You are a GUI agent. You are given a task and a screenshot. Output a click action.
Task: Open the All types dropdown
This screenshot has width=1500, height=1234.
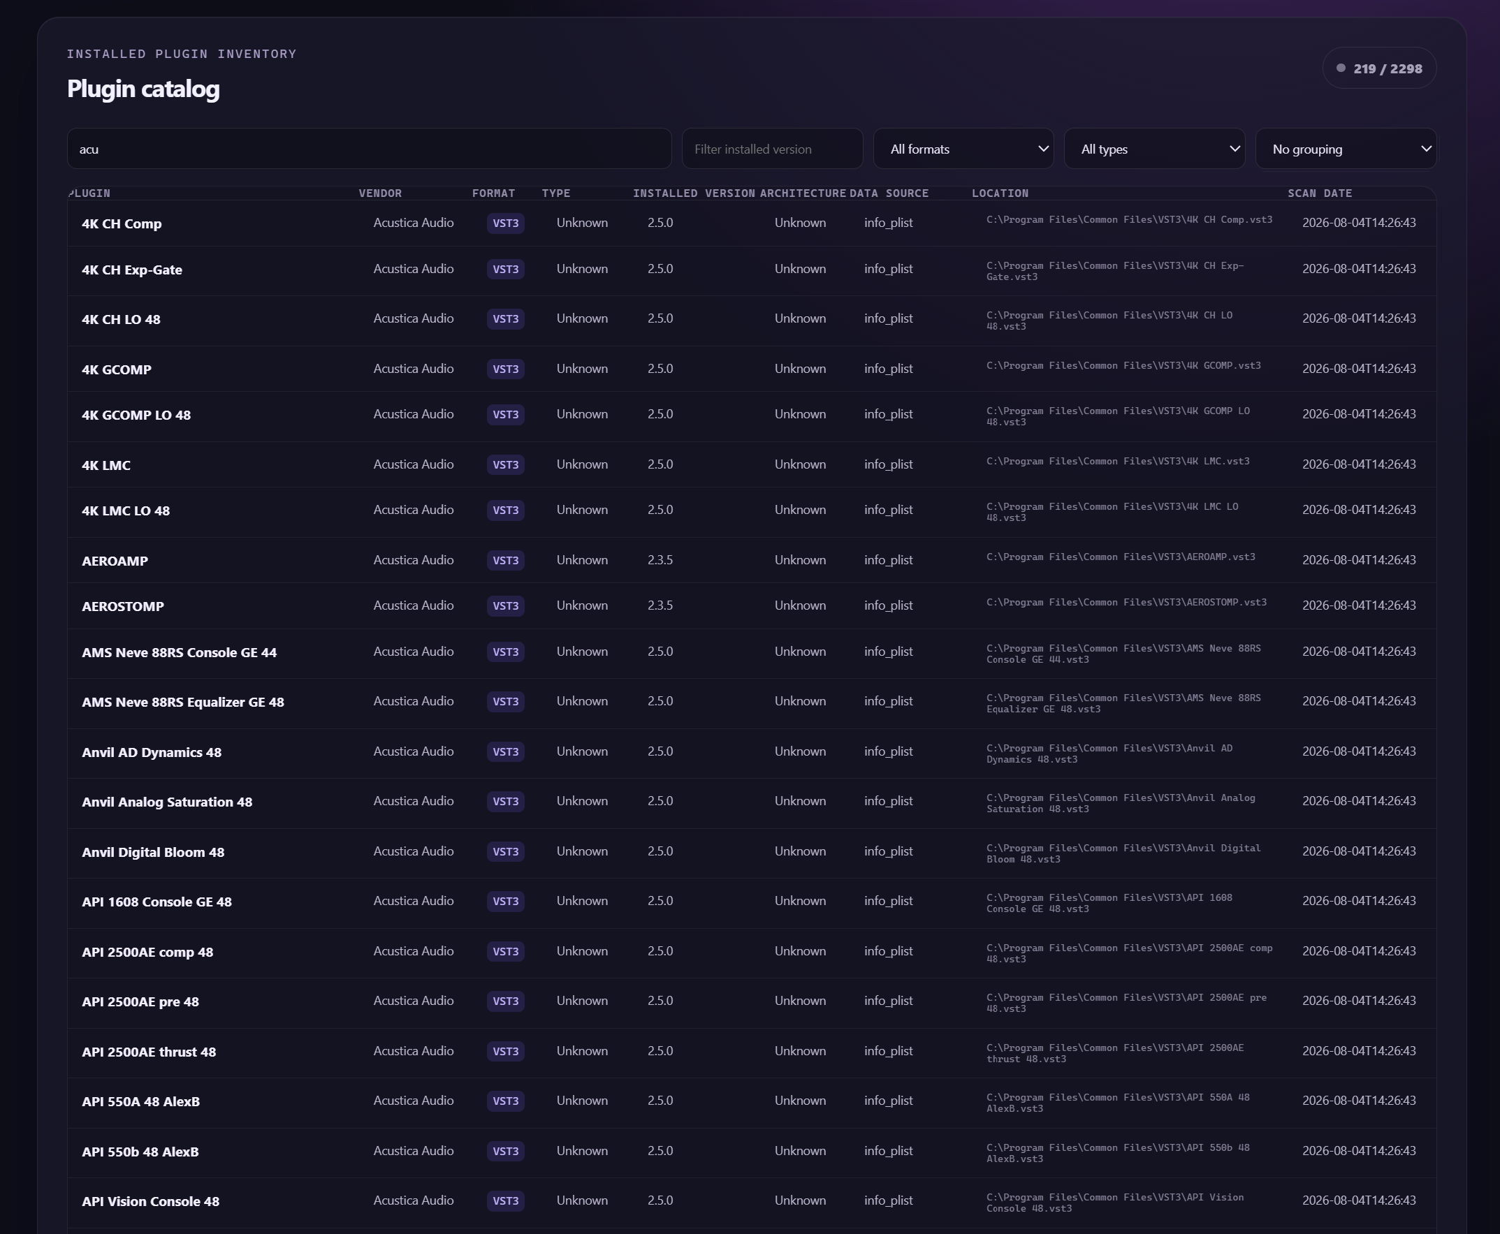tap(1154, 149)
